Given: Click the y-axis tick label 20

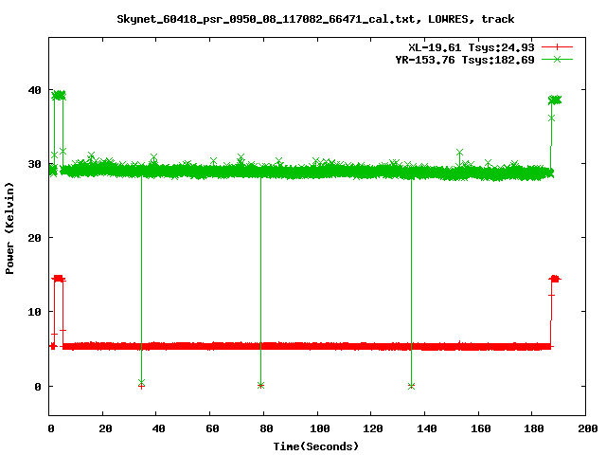Looking at the screenshot, I should pos(34,238).
